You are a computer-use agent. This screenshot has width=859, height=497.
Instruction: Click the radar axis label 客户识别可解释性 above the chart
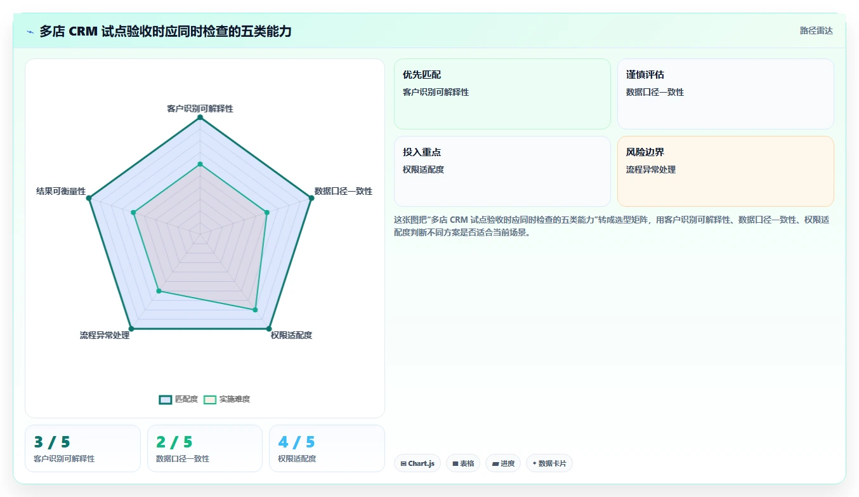pyautogui.click(x=200, y=109)
